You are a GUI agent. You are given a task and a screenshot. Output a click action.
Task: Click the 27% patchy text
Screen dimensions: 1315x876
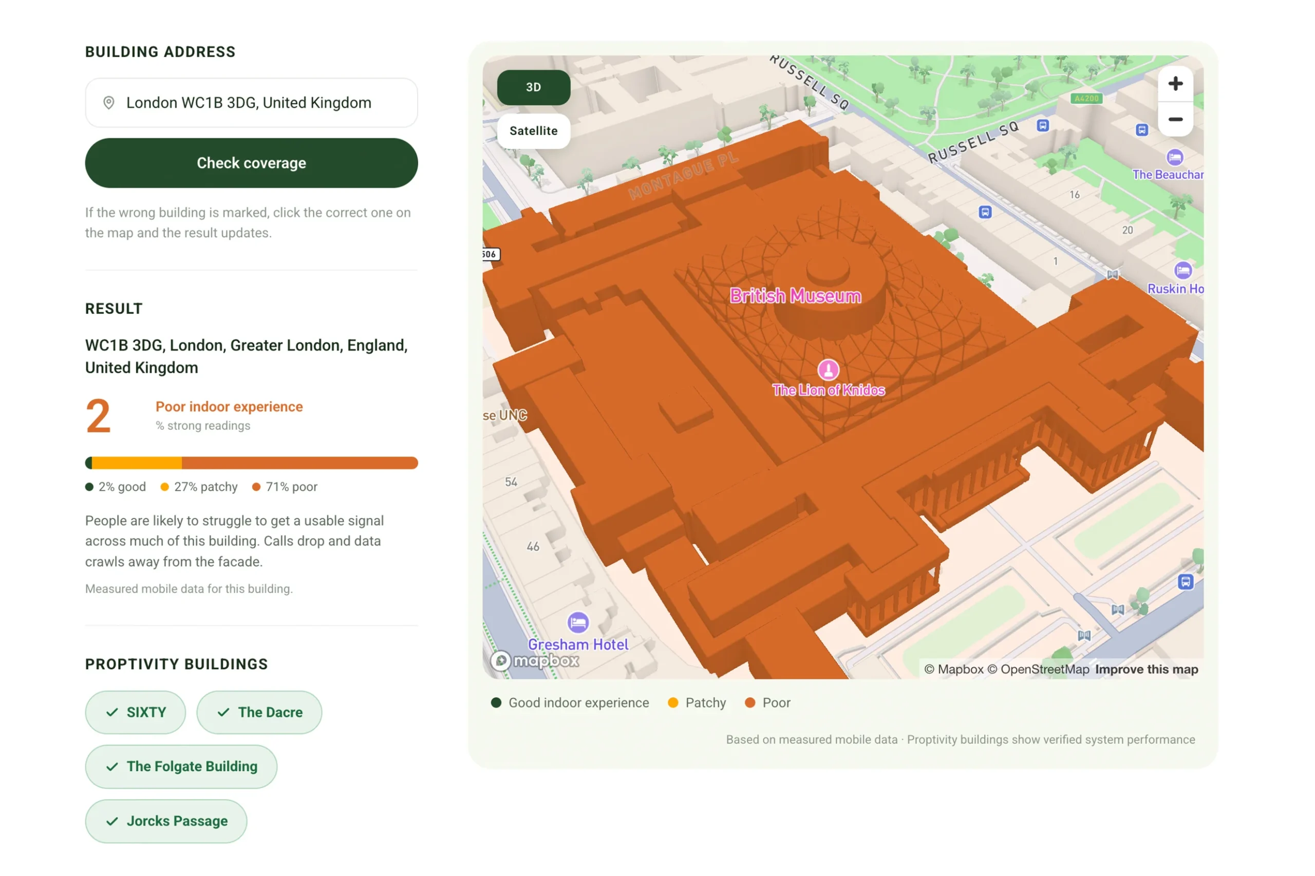click(x=205, y=487)
